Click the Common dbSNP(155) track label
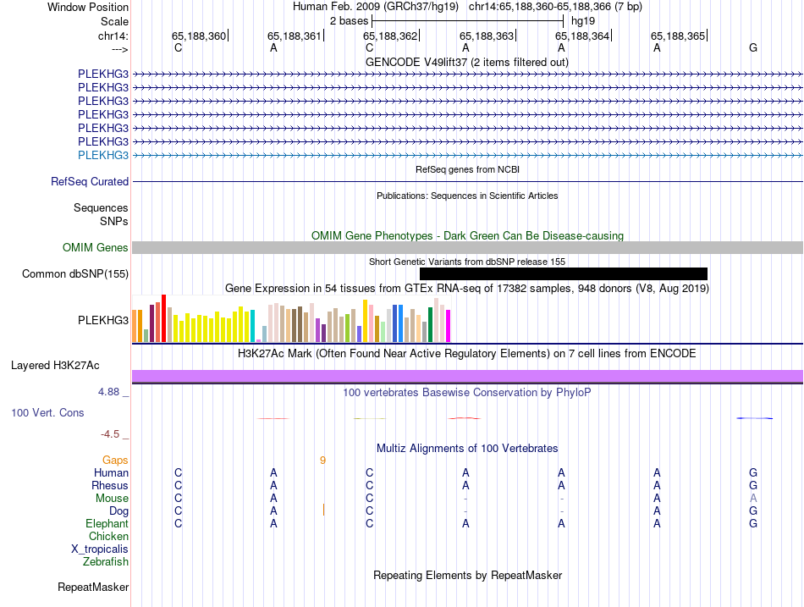 click(x=75, y=273)
